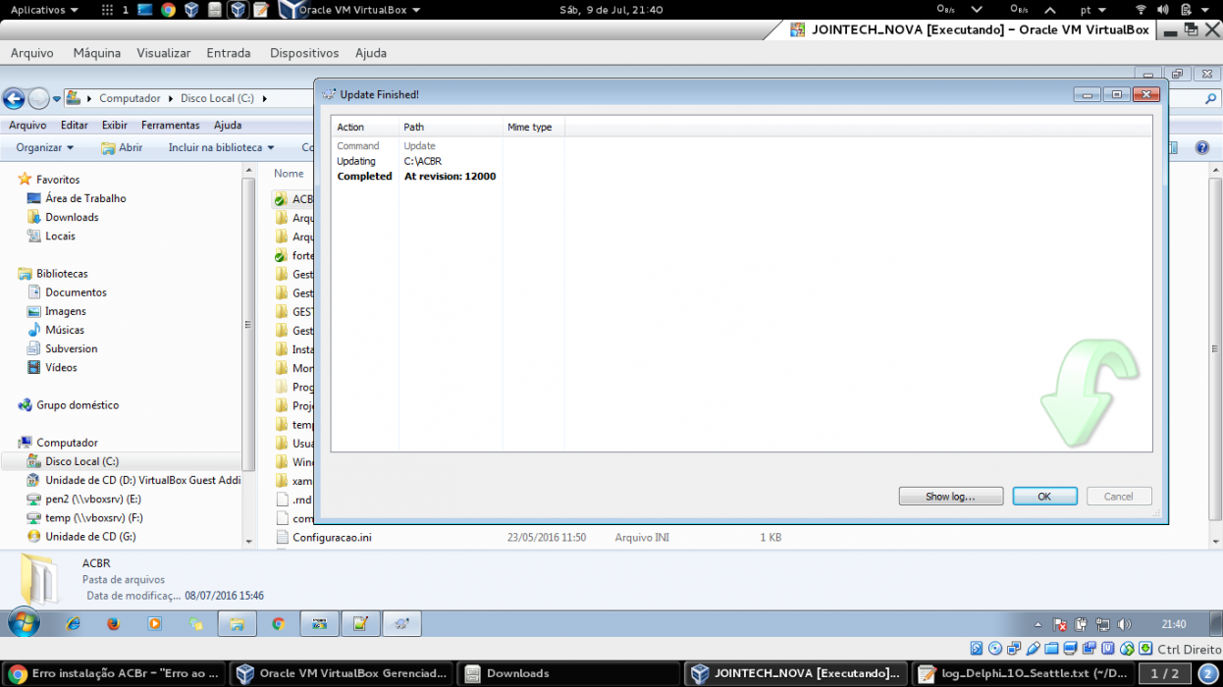Open Windows Media Player taskbar icon
This screenshot has width=1223, height=687.
point(154,623)
